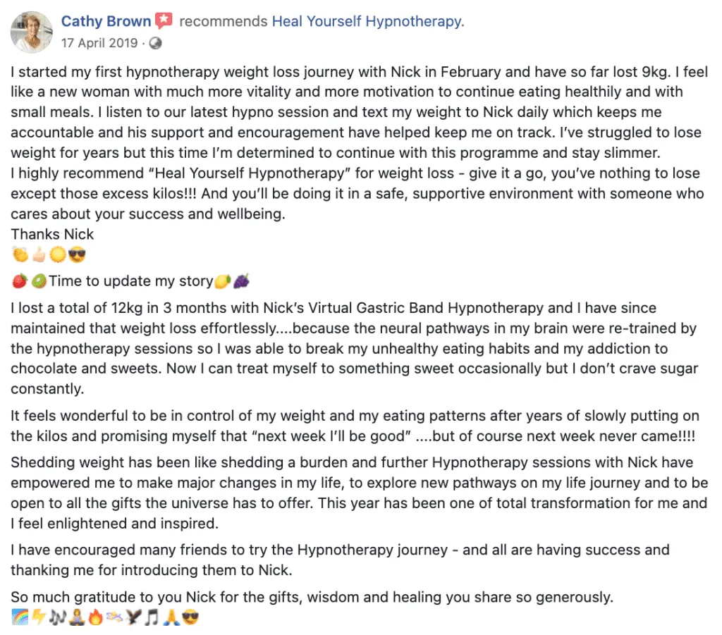Click the thumbs up emoji

click(x=39, y=254)
